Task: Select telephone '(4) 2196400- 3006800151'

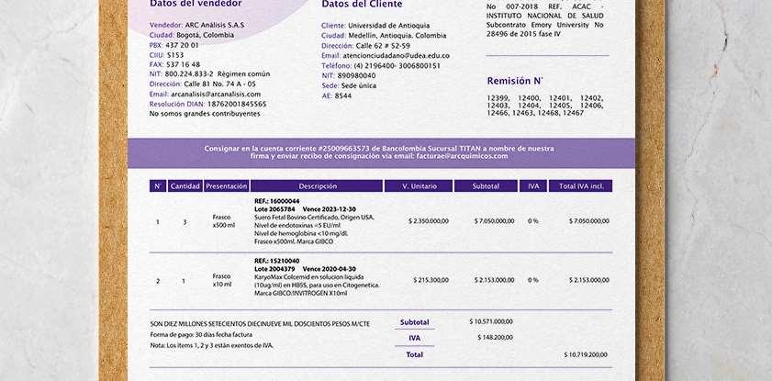Action: [x=397, y=65]
